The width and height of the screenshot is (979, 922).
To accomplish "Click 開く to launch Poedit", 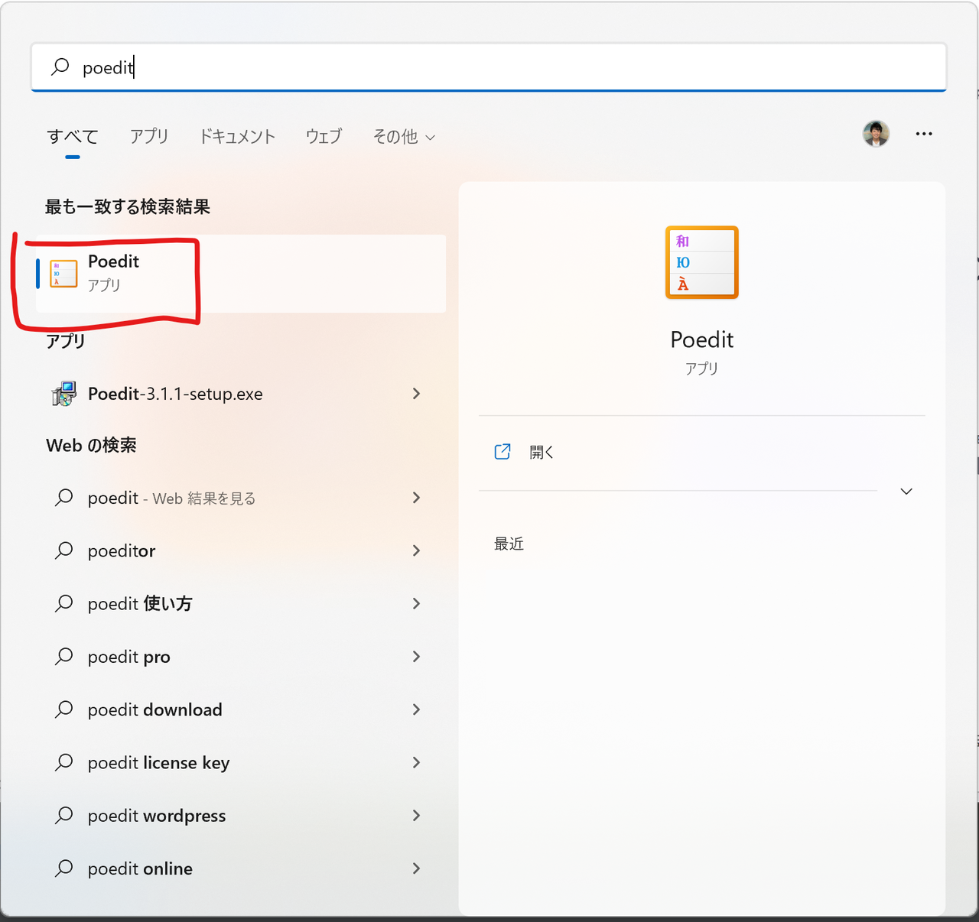I will 542,452.
